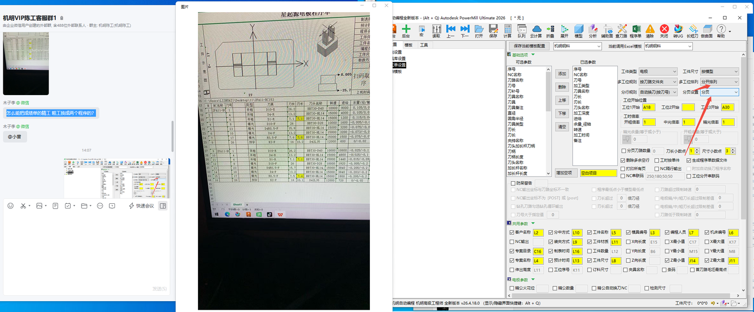Click the 模型 model cube icon

point(579,31)
